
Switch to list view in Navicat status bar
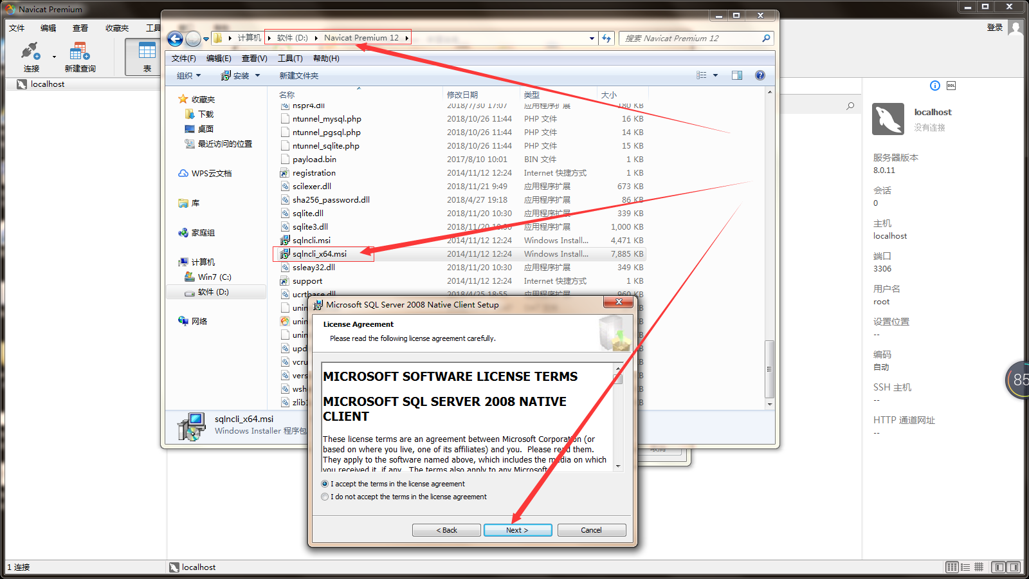[x=965, y=567]
